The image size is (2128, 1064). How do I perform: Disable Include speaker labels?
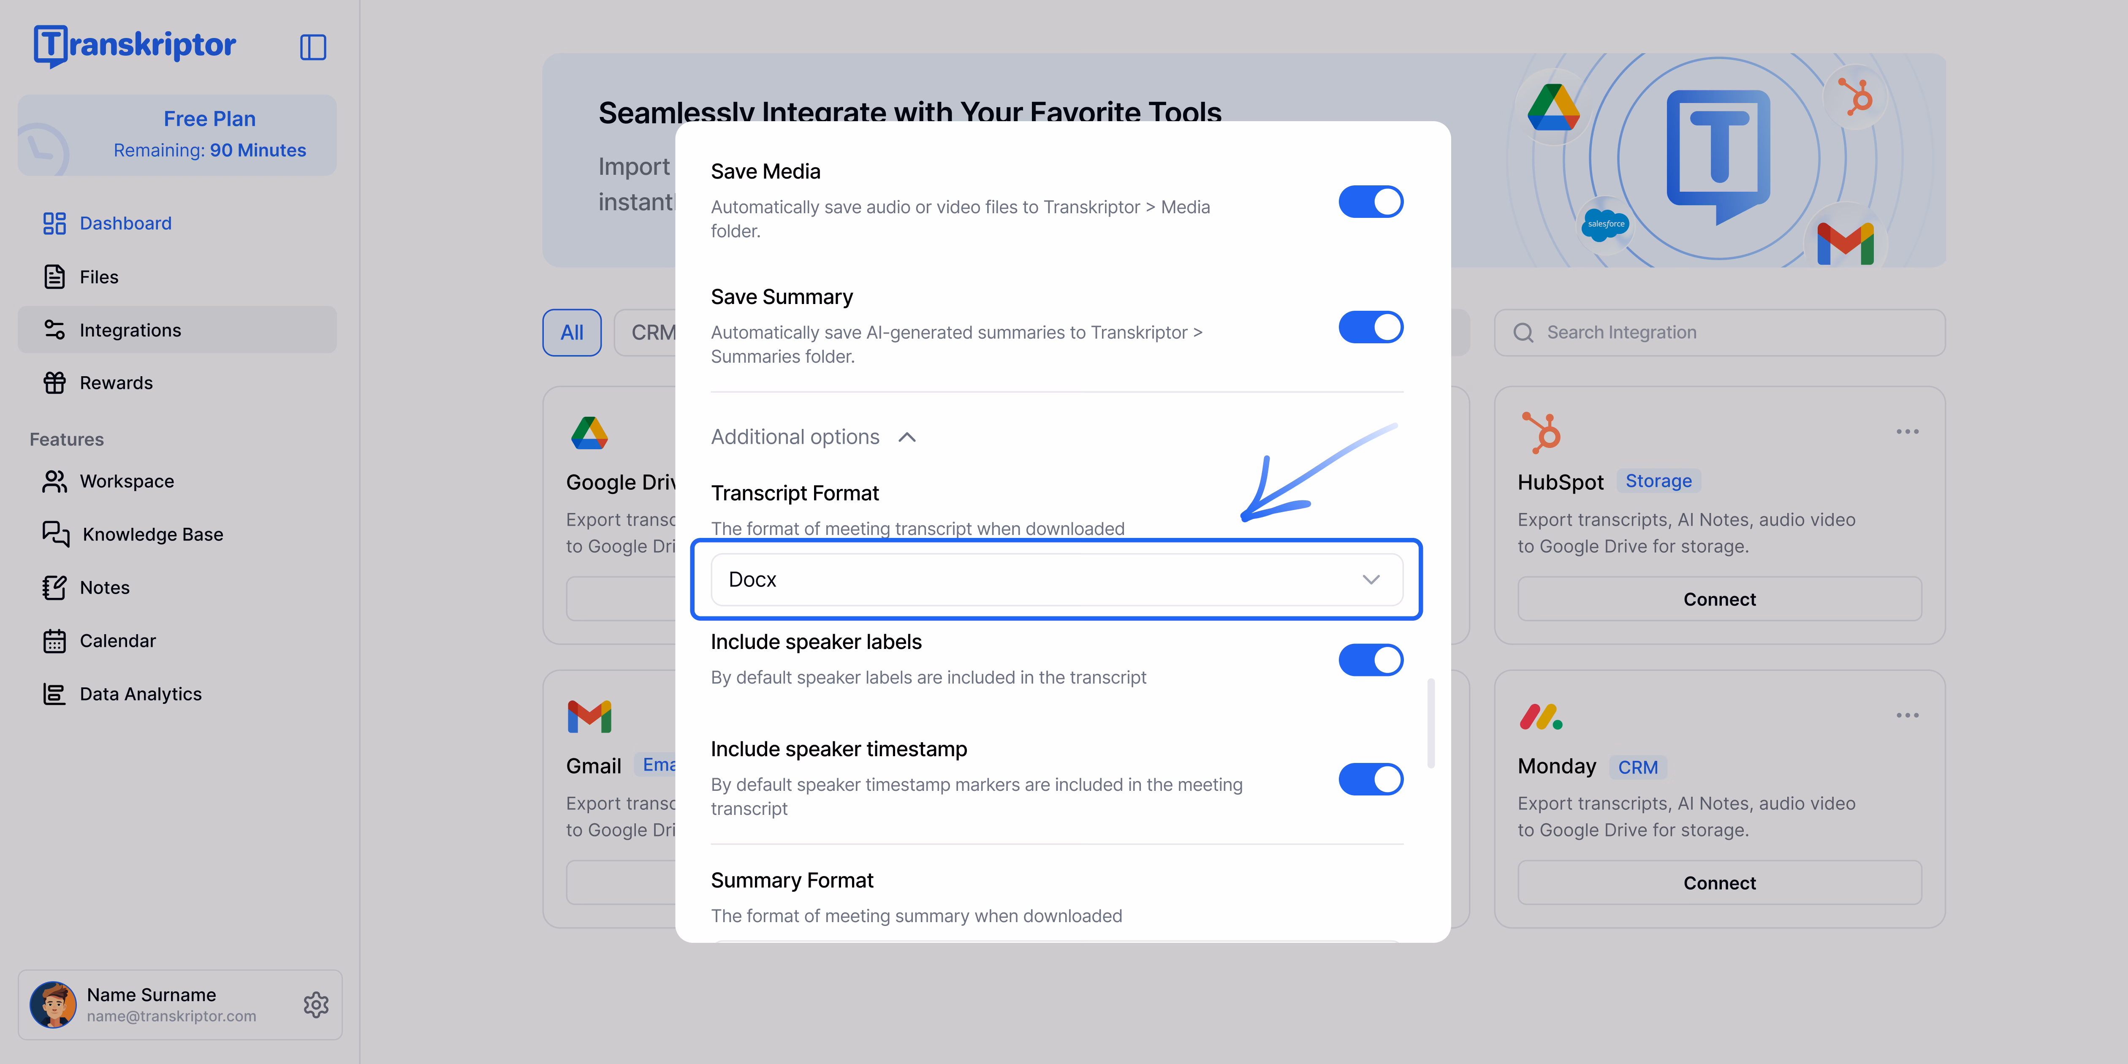pyautogui.click(x=1371, y=660)
